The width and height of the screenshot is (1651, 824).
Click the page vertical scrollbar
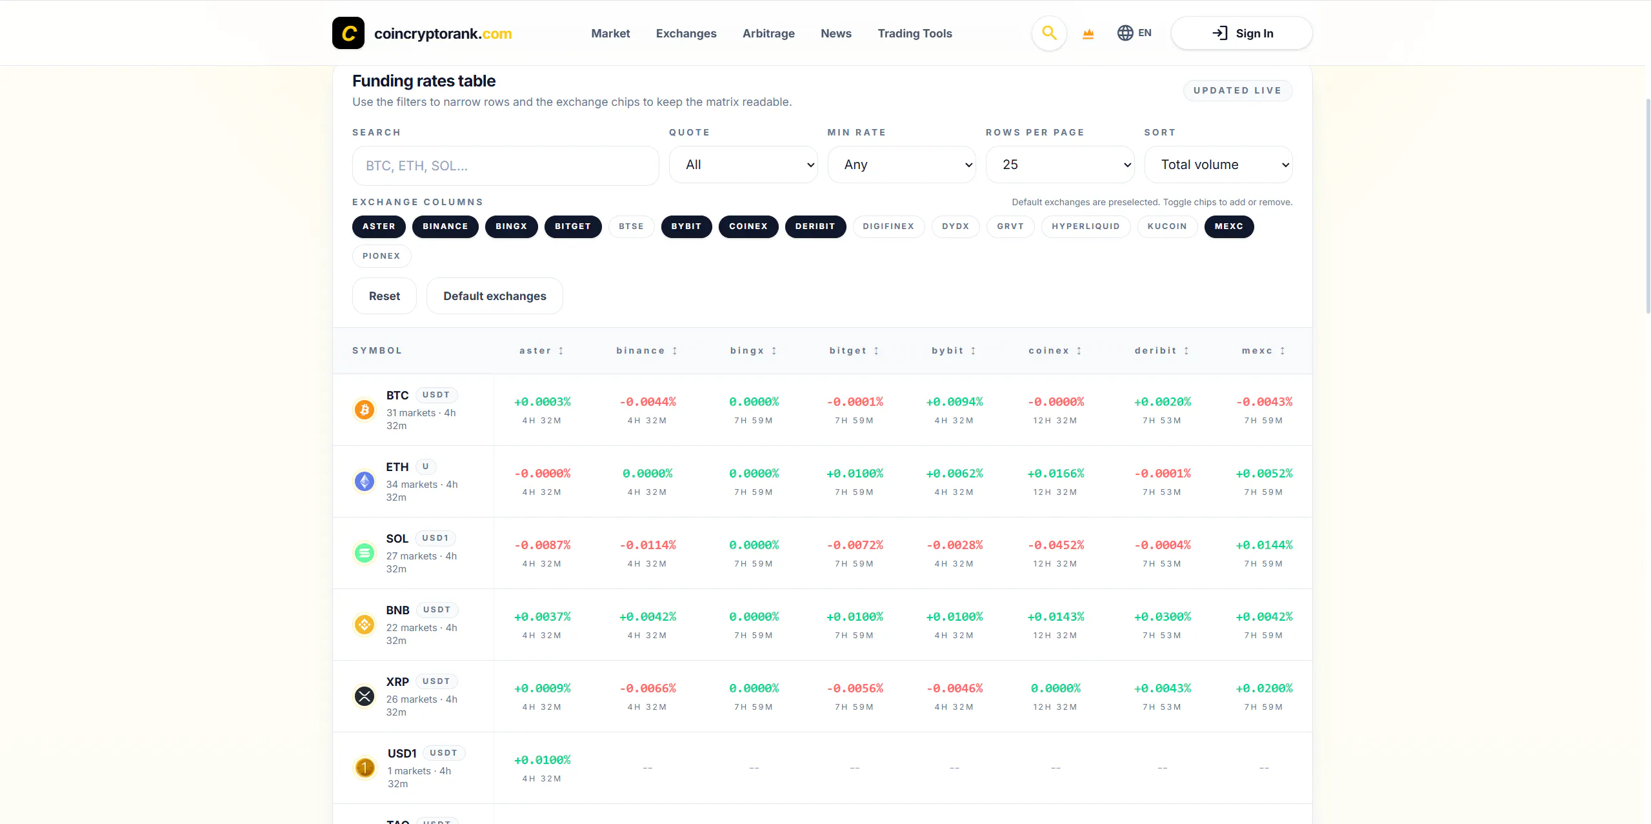[x=1647, y=206]
